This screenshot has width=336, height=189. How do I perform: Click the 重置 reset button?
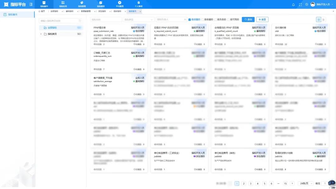pyautogui.click(x=262, y=20)
